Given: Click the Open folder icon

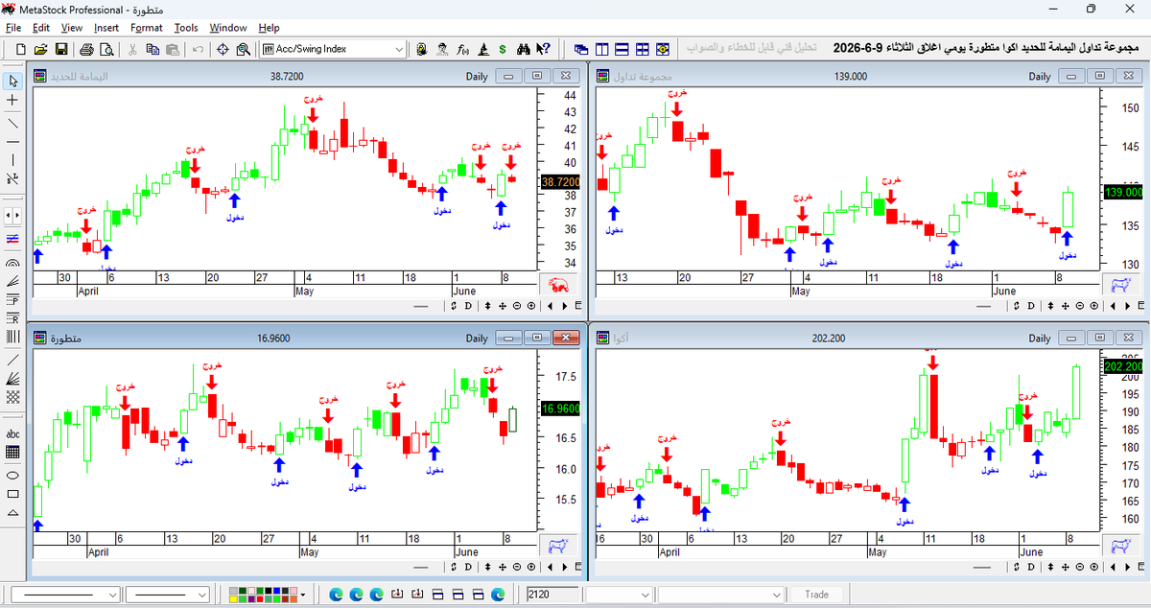Looking at the screenshot, I should 40,49.
